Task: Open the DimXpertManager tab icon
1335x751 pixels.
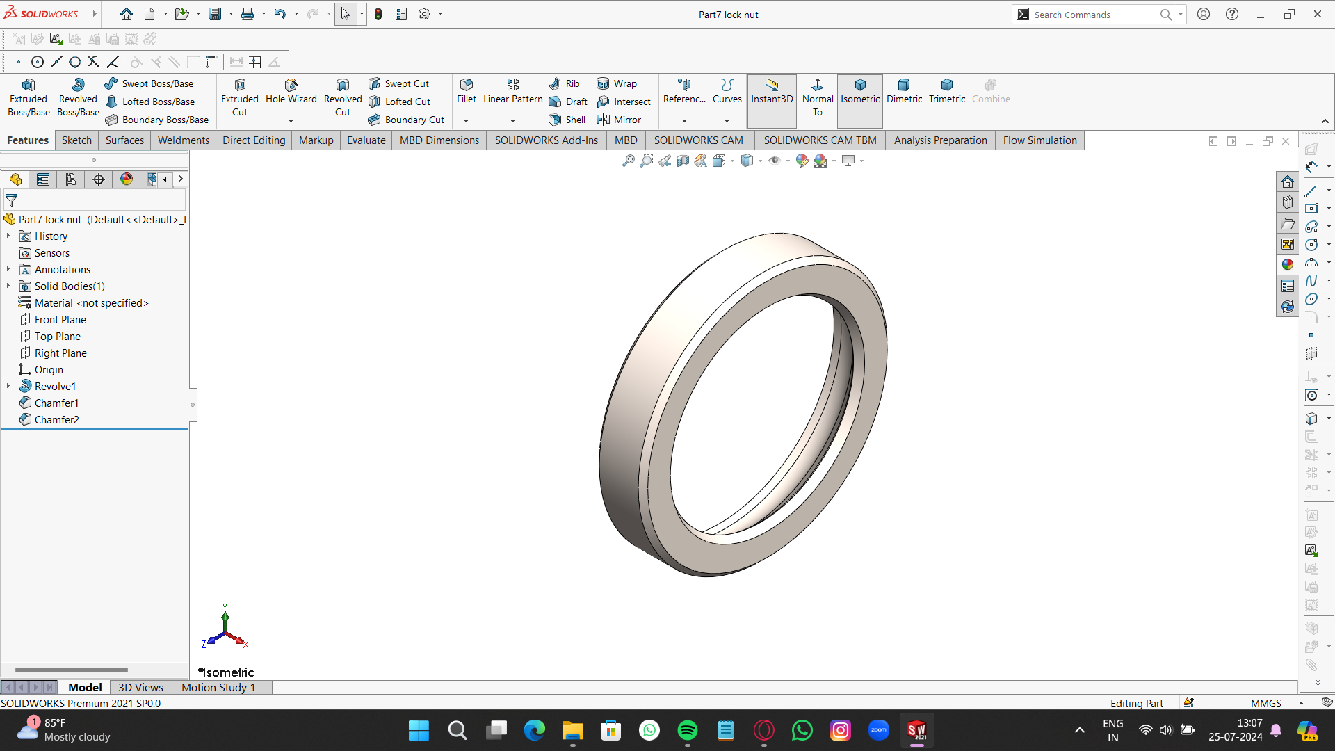Action: (99, 179)
